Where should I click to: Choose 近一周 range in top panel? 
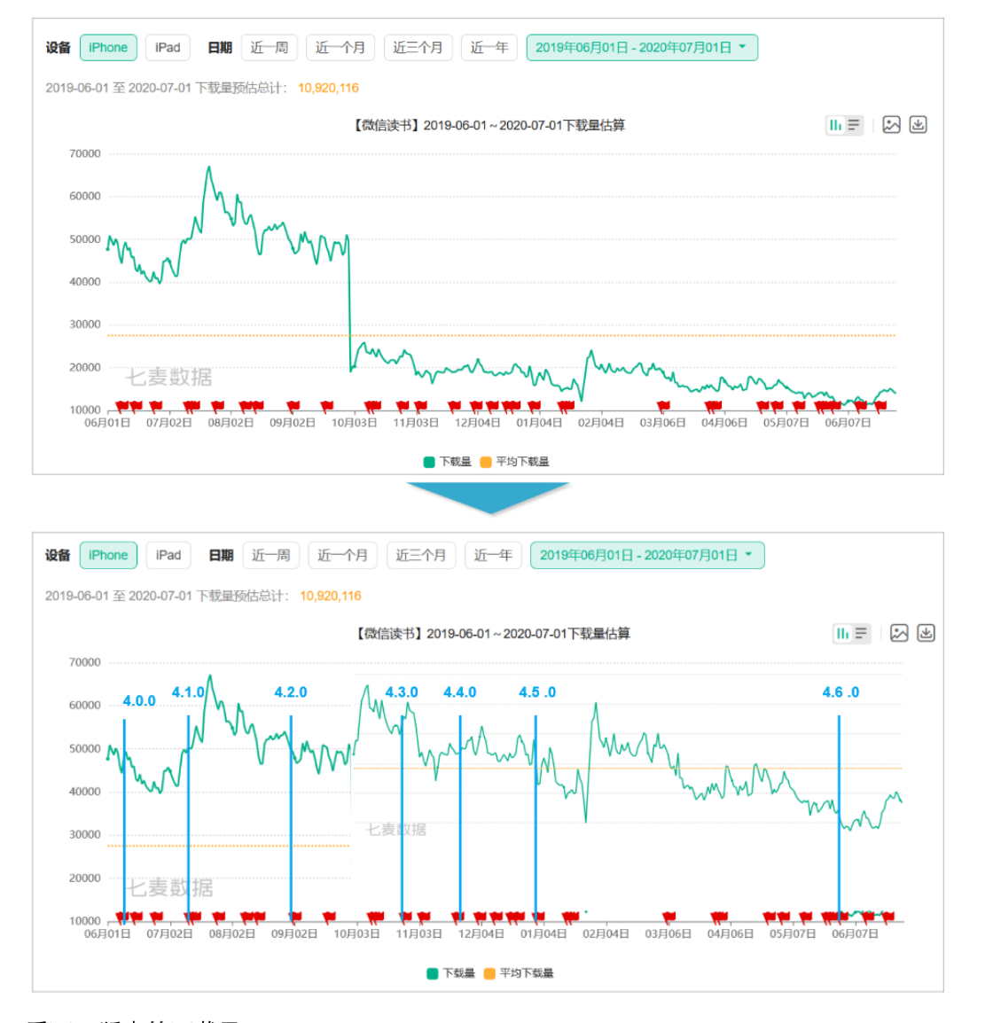270,48
